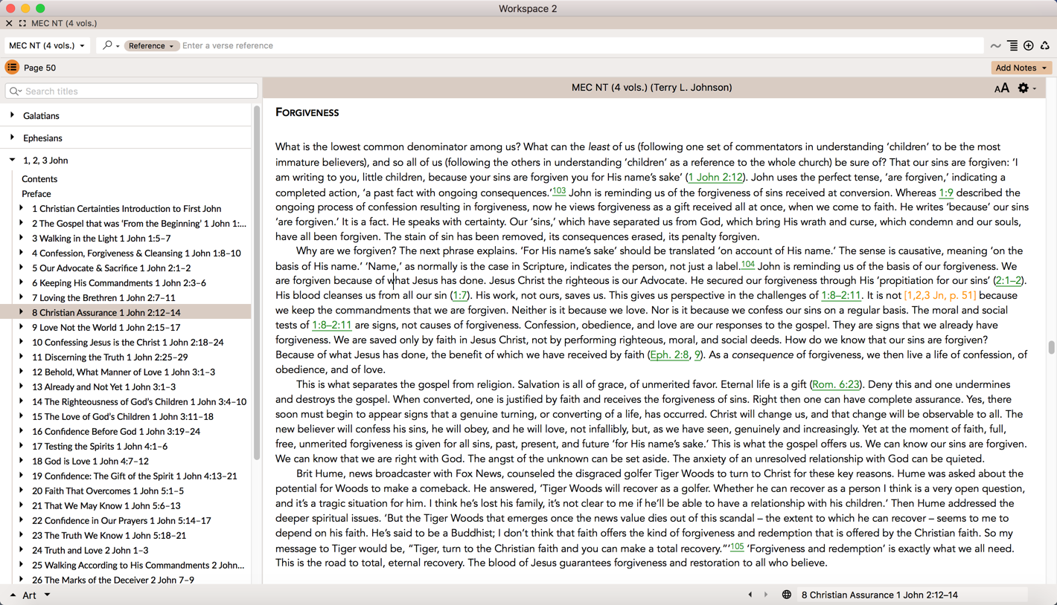The height and width of the screenshot is (605, 1057).
Task: Open the 2:1–2 propitiation verse link
Action: coord(1009,280)
